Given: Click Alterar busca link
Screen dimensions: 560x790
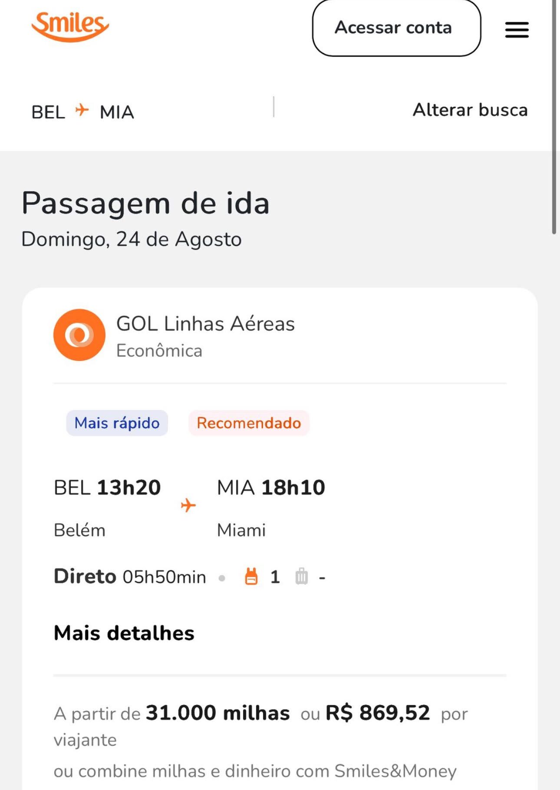Looking at the screenshot, I should tap(470, 110).
